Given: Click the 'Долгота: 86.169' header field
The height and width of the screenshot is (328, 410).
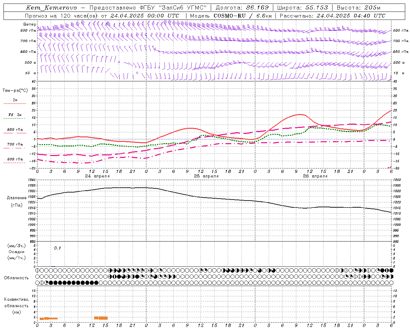Looking at the screenshot, I should coord(242,8).
